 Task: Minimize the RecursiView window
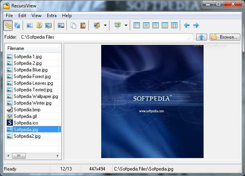pyautogui.click(x=207, y=4)
